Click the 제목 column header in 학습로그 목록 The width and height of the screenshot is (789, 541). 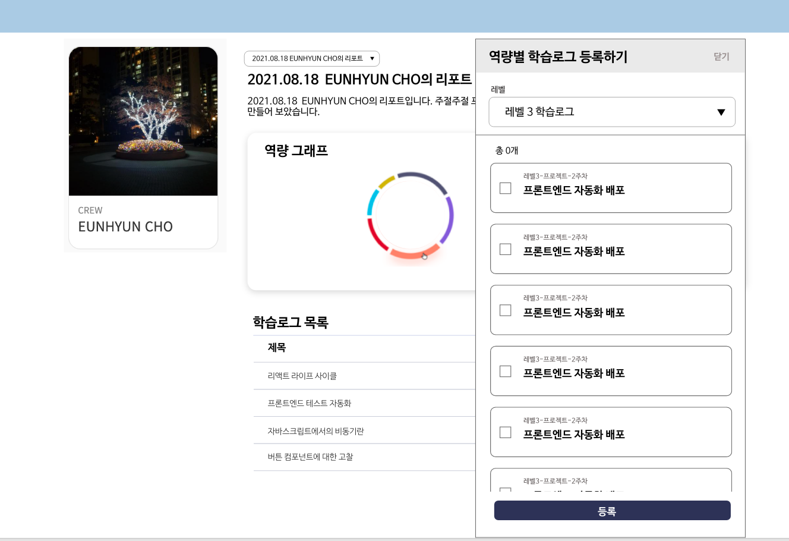point(276,348)
